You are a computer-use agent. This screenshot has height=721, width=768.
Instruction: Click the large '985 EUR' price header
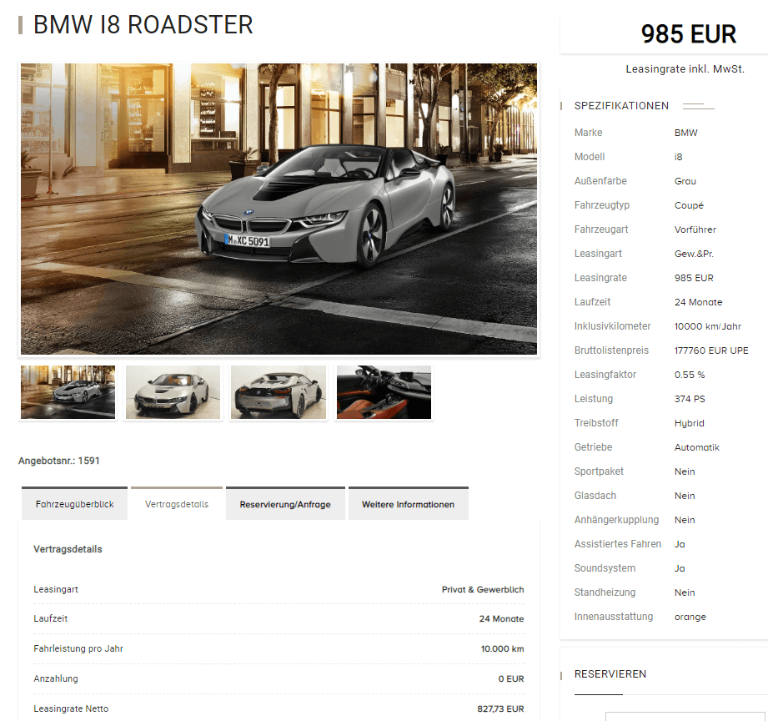(689, 34)
